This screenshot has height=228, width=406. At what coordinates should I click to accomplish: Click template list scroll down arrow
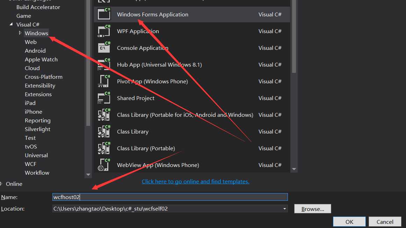(x=294, y=169)
